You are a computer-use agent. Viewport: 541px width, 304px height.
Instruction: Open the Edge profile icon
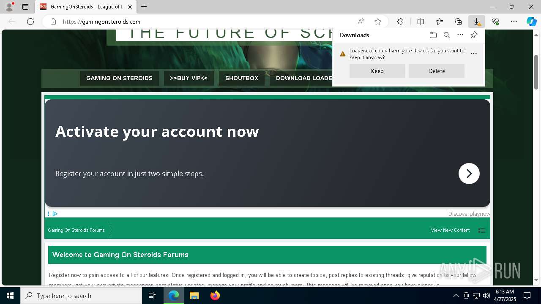(9, 7)
